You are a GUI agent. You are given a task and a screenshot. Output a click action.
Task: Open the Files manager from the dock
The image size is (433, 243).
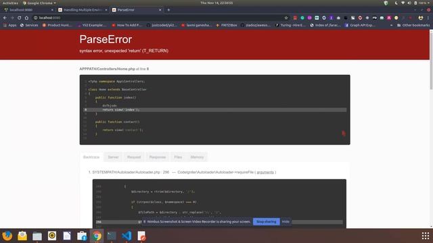point(37,236)
